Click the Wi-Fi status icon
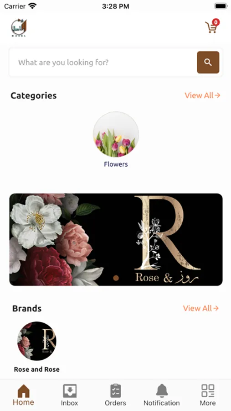The height and width of the screenshot is (411, 231). (33, 6)
